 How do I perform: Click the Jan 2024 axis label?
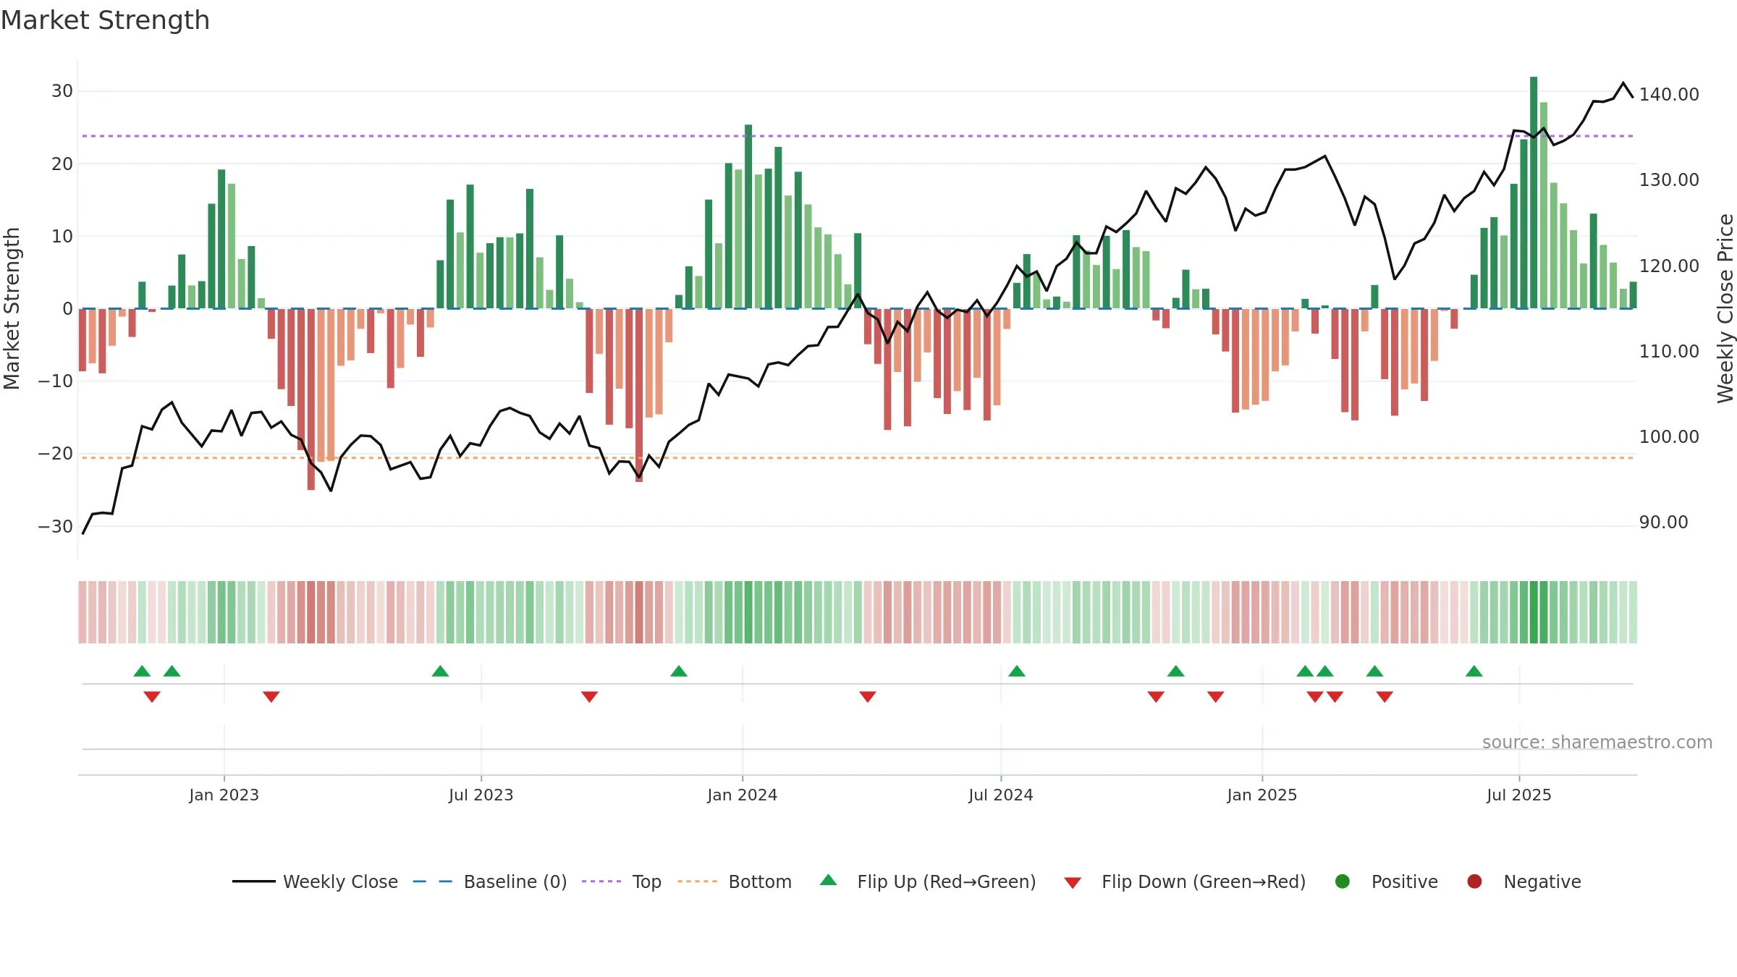pos(742,795)
